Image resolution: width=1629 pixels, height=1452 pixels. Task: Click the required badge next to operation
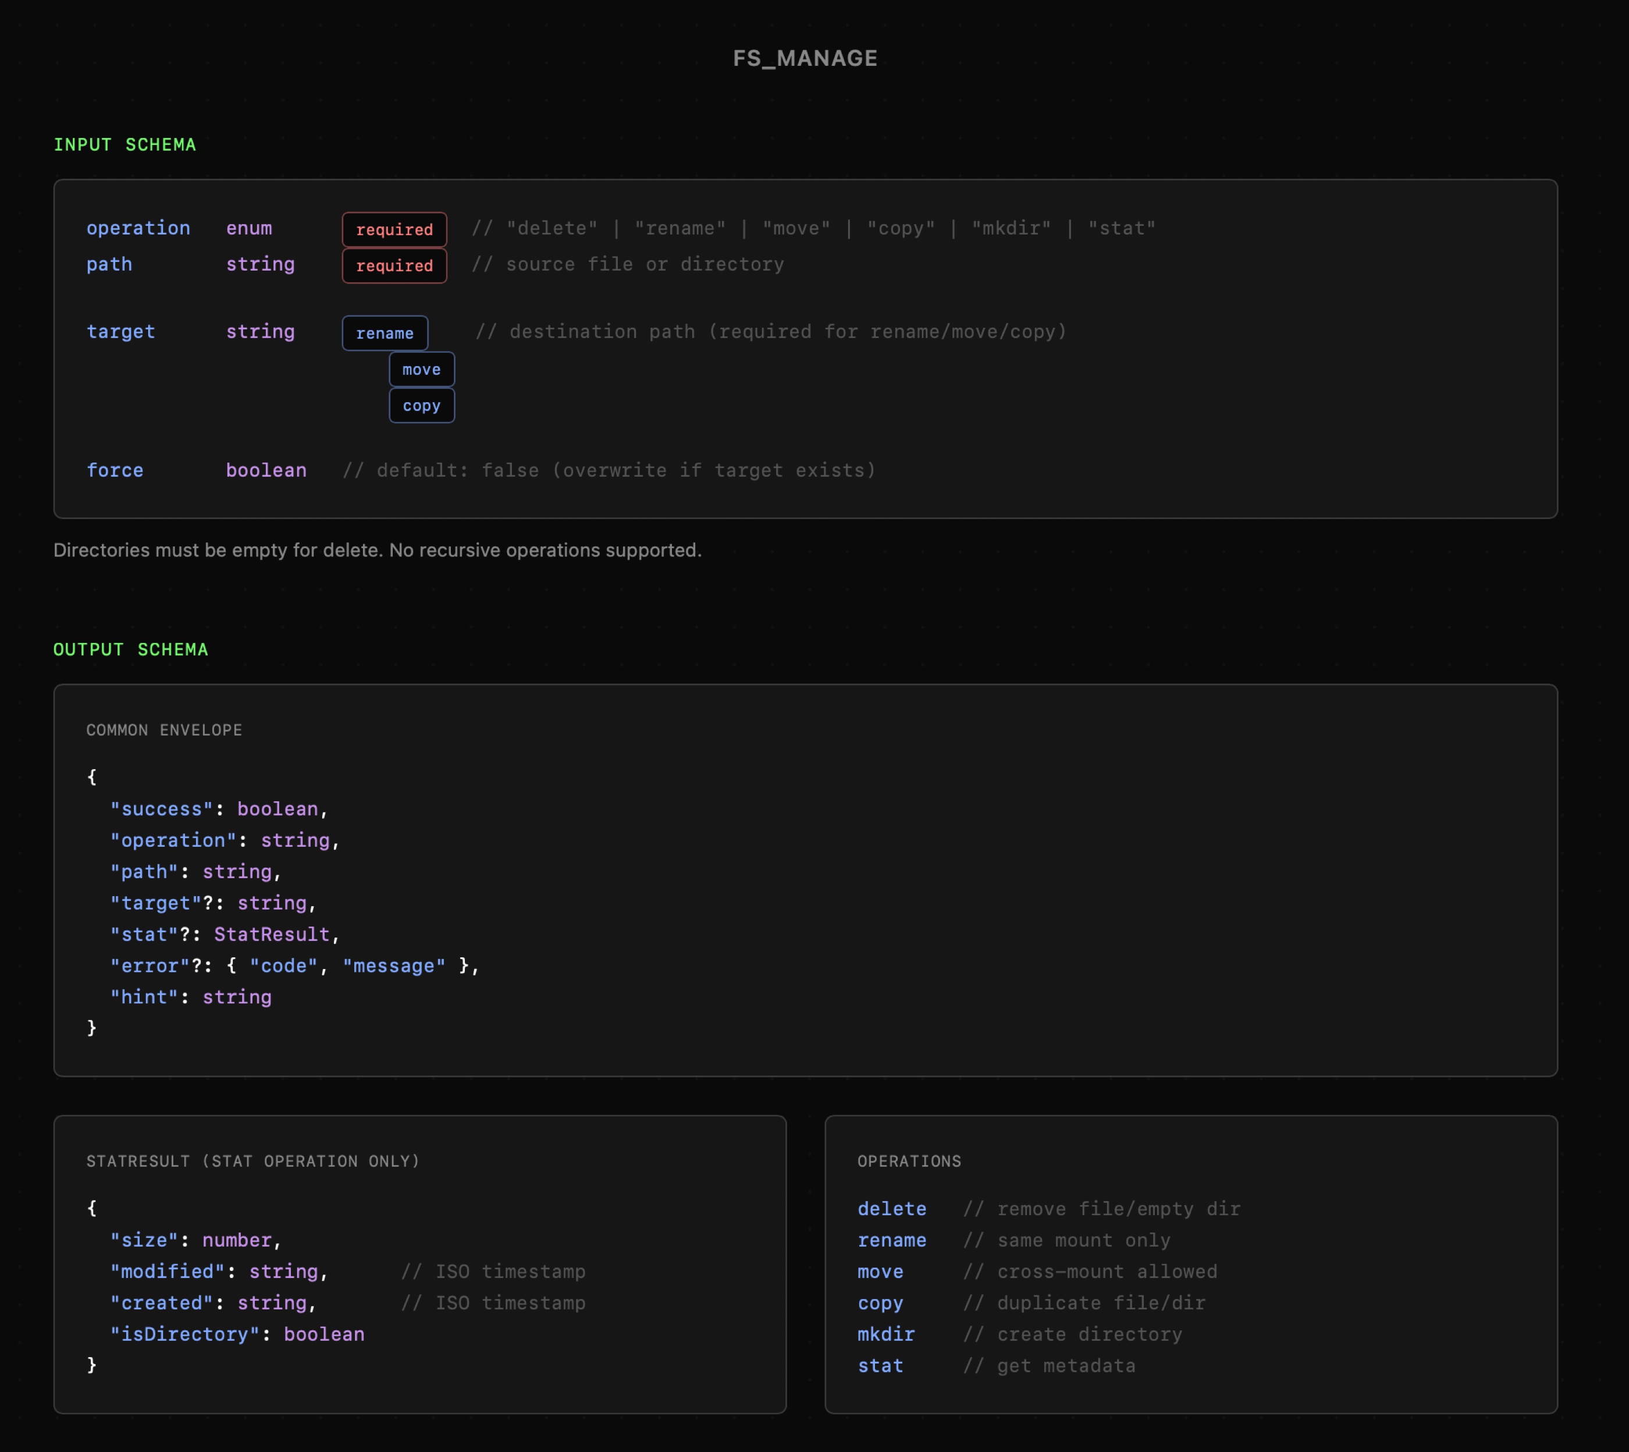click(x=394, y=230)
